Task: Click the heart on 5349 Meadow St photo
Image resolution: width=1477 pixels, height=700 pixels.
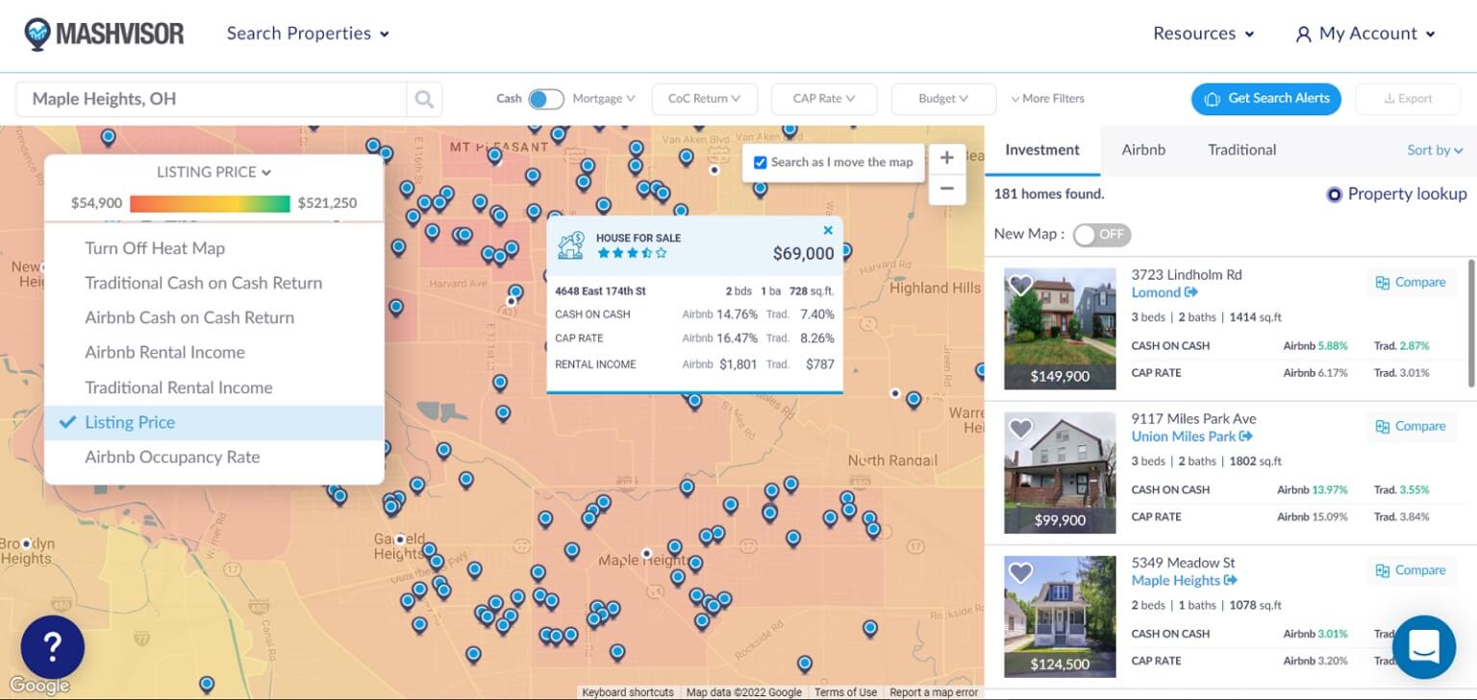Action: [1020, 573]
